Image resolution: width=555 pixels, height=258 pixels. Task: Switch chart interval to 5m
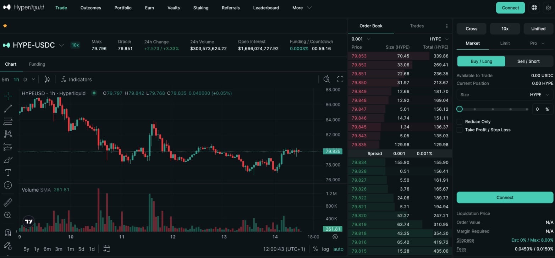[5, 79]
